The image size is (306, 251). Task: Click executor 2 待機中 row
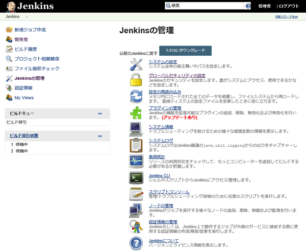click(x=57, y=151)
